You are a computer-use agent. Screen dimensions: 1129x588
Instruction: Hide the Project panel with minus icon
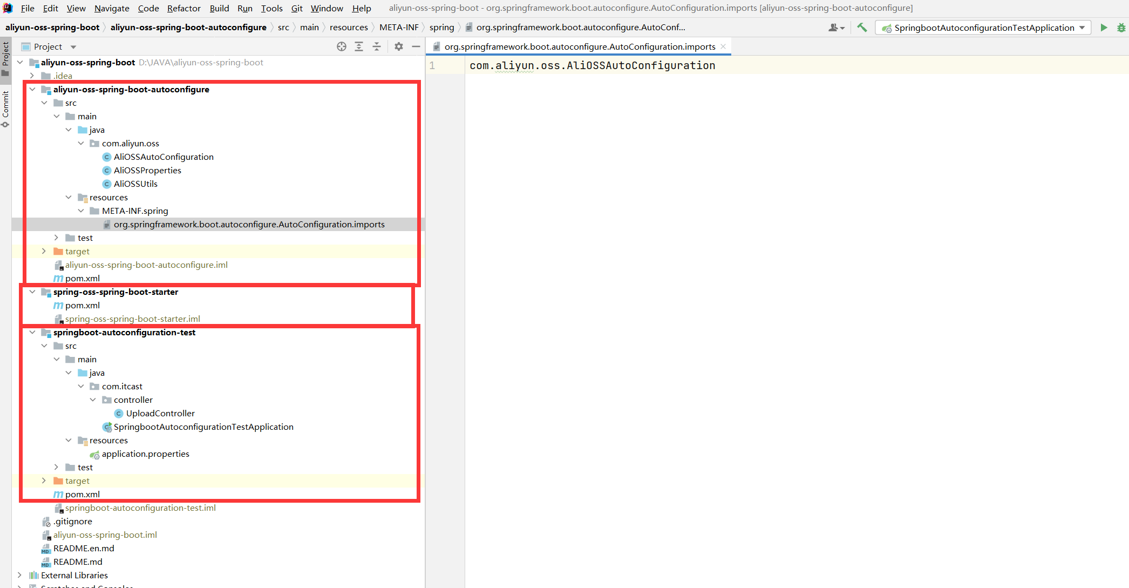(x=416, y=46)
